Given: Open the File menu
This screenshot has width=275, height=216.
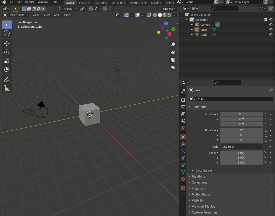Looking at the screenshot, I should [11, 2].
